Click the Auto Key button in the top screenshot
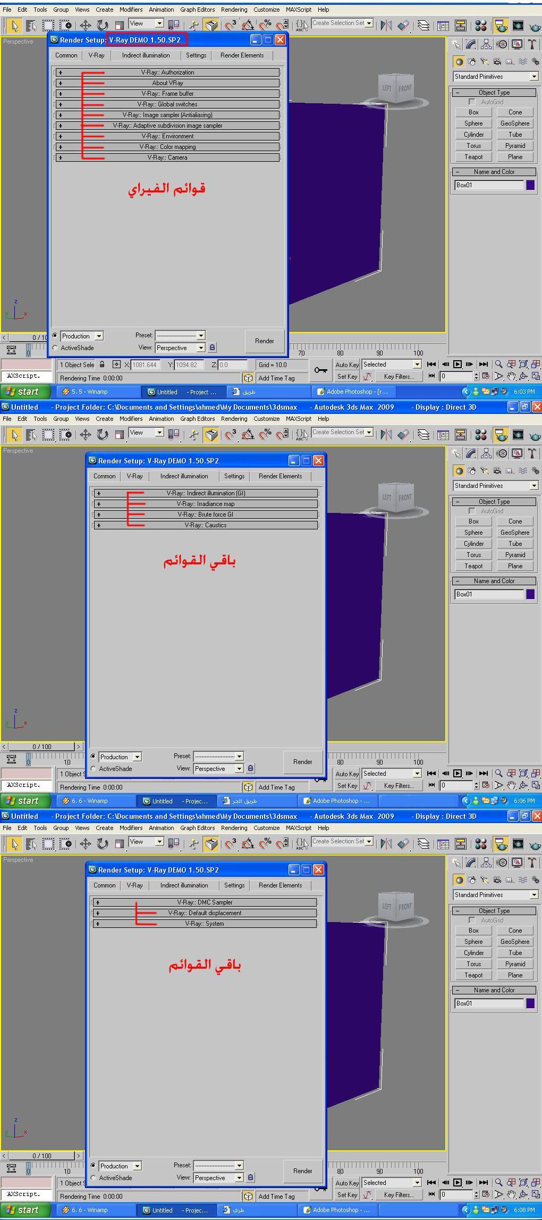The height and width of the screenshot is (1220, 542). pos(347,365)
